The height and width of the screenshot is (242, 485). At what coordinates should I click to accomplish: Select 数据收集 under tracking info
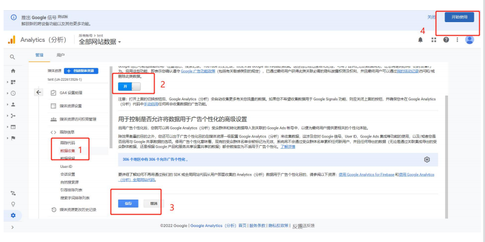pyautogui.click(x=67, y=151)
